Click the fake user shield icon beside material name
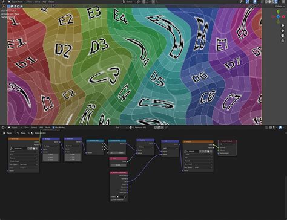287x220 pixels. pos(156,128)
